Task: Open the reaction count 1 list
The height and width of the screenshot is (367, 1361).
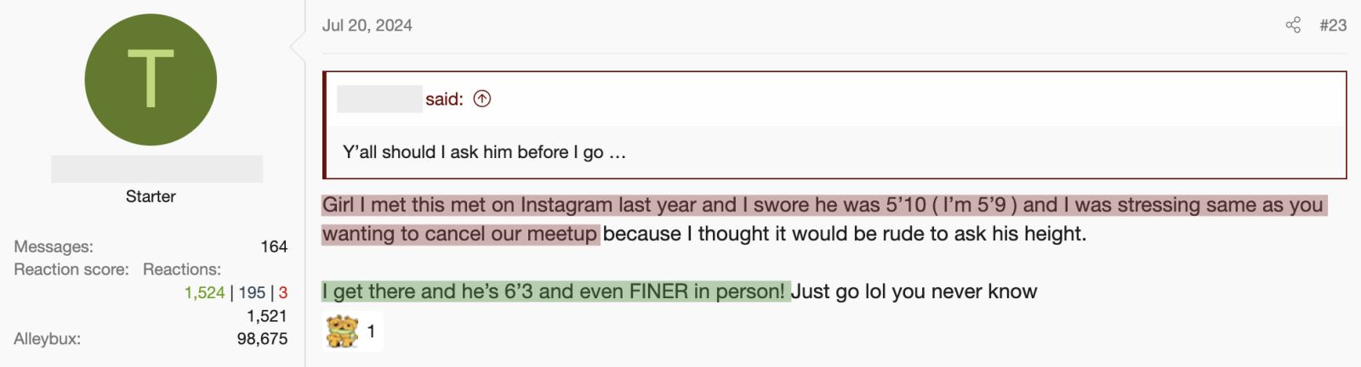Action: [x=371, y=331]
